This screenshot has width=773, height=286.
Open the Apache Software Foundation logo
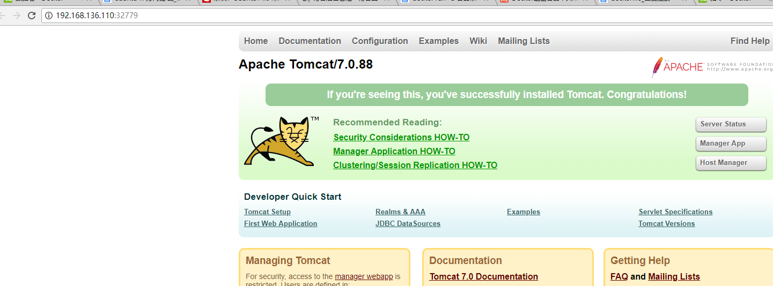point(712,67)
